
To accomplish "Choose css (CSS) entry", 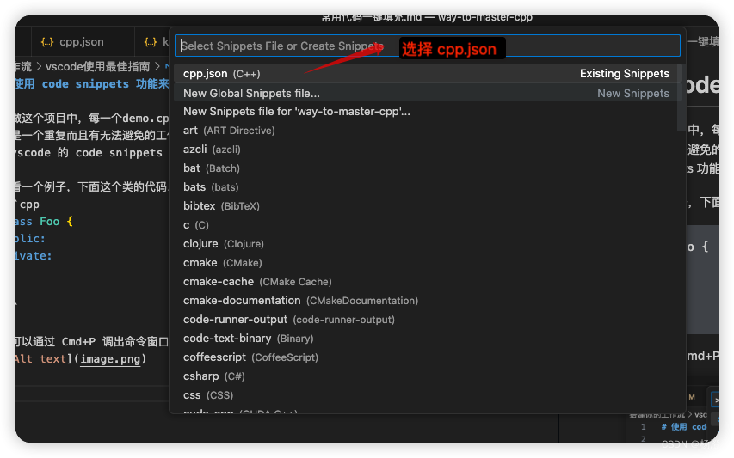I will (425, 395).
